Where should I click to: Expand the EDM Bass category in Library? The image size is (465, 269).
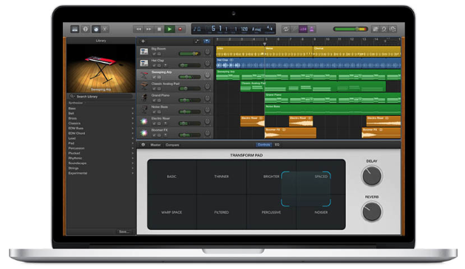[101, 128]
